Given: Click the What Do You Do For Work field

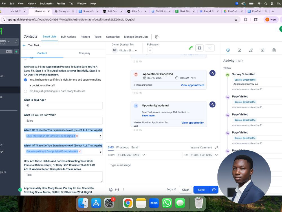Looking at the screenshot, I should [63, 121].
